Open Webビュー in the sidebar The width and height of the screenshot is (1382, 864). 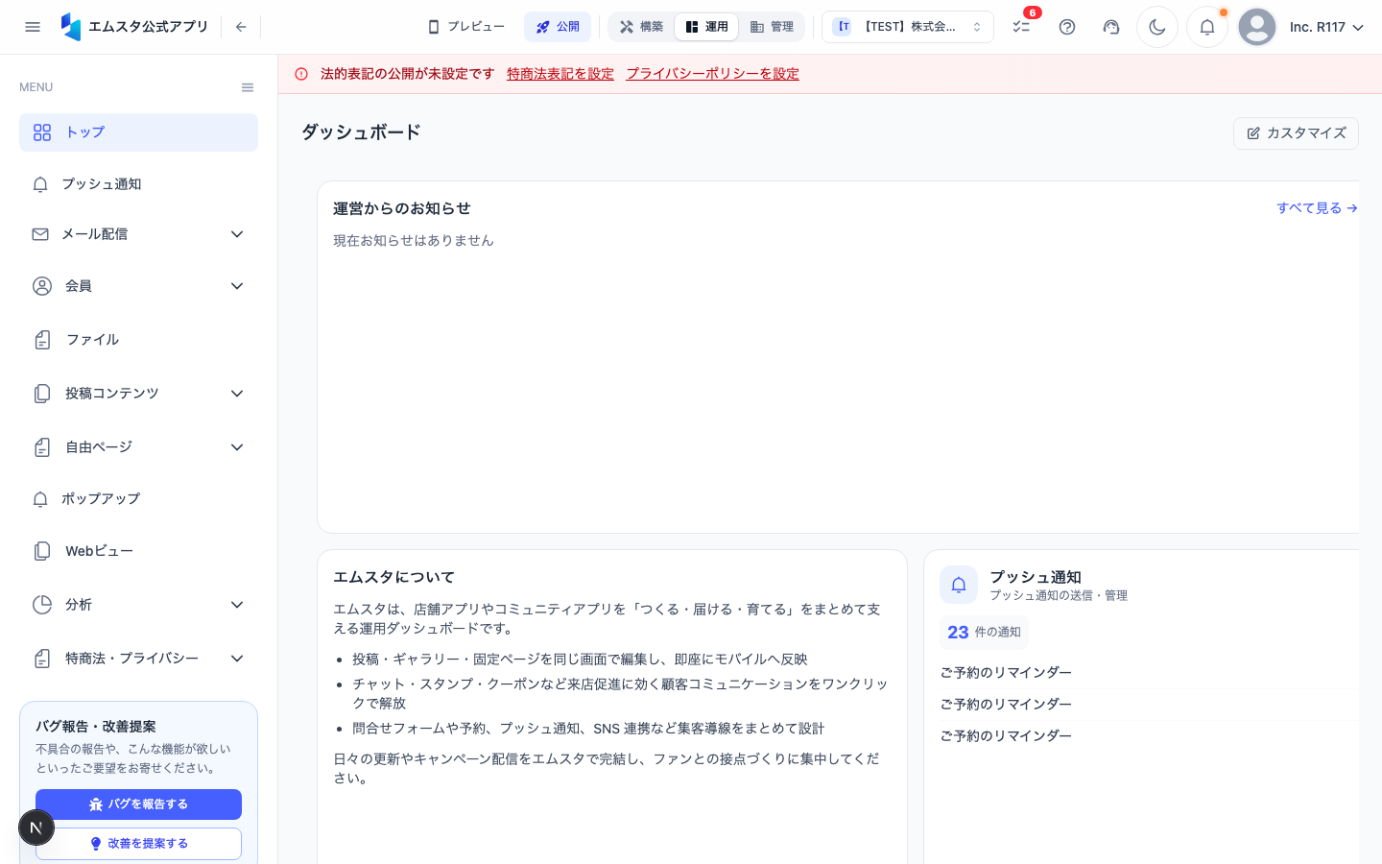138,551
